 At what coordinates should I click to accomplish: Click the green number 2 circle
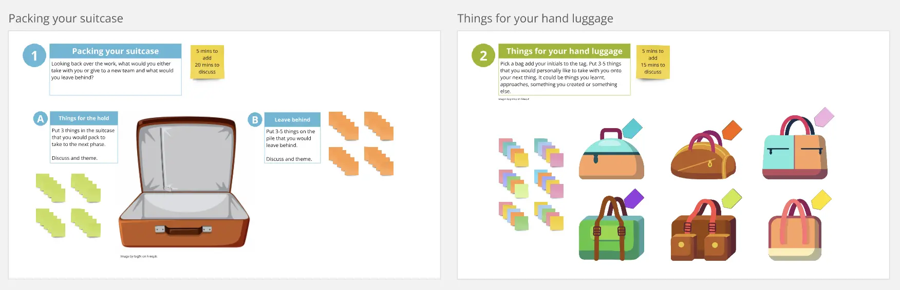pos(483,55)
